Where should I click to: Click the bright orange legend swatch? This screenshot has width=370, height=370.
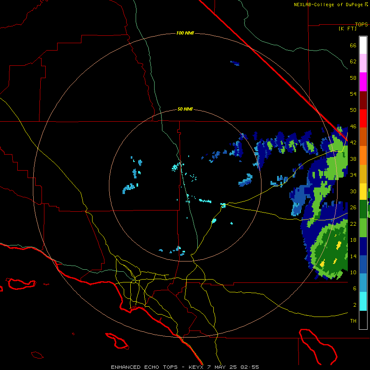(x=363, y=155)
